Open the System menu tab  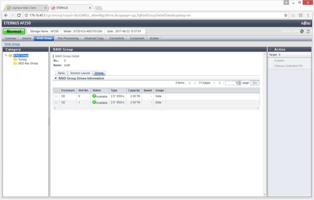[x=154, y=38]
